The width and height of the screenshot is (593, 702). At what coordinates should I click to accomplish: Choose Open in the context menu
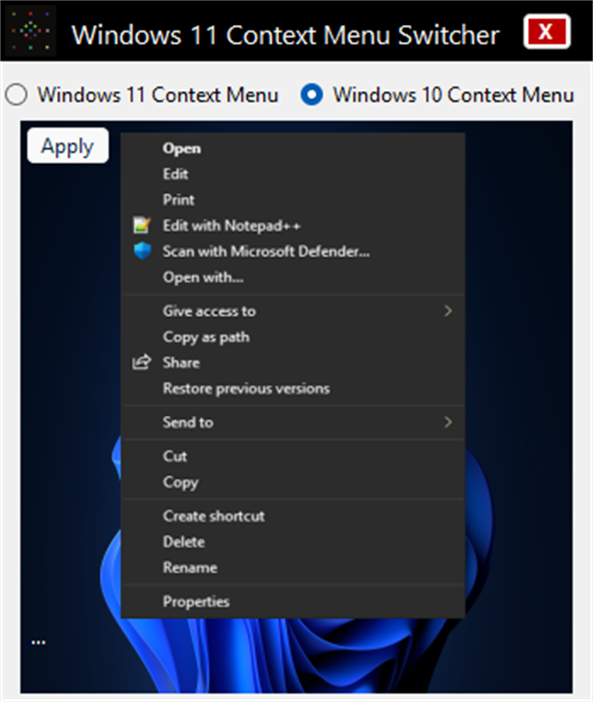click(293, 148)
